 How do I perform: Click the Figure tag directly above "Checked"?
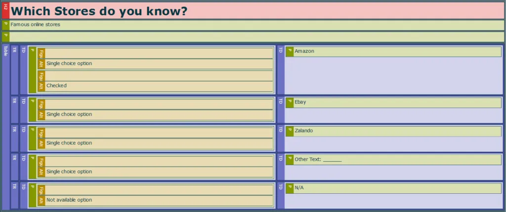click(x=42, y=76)
